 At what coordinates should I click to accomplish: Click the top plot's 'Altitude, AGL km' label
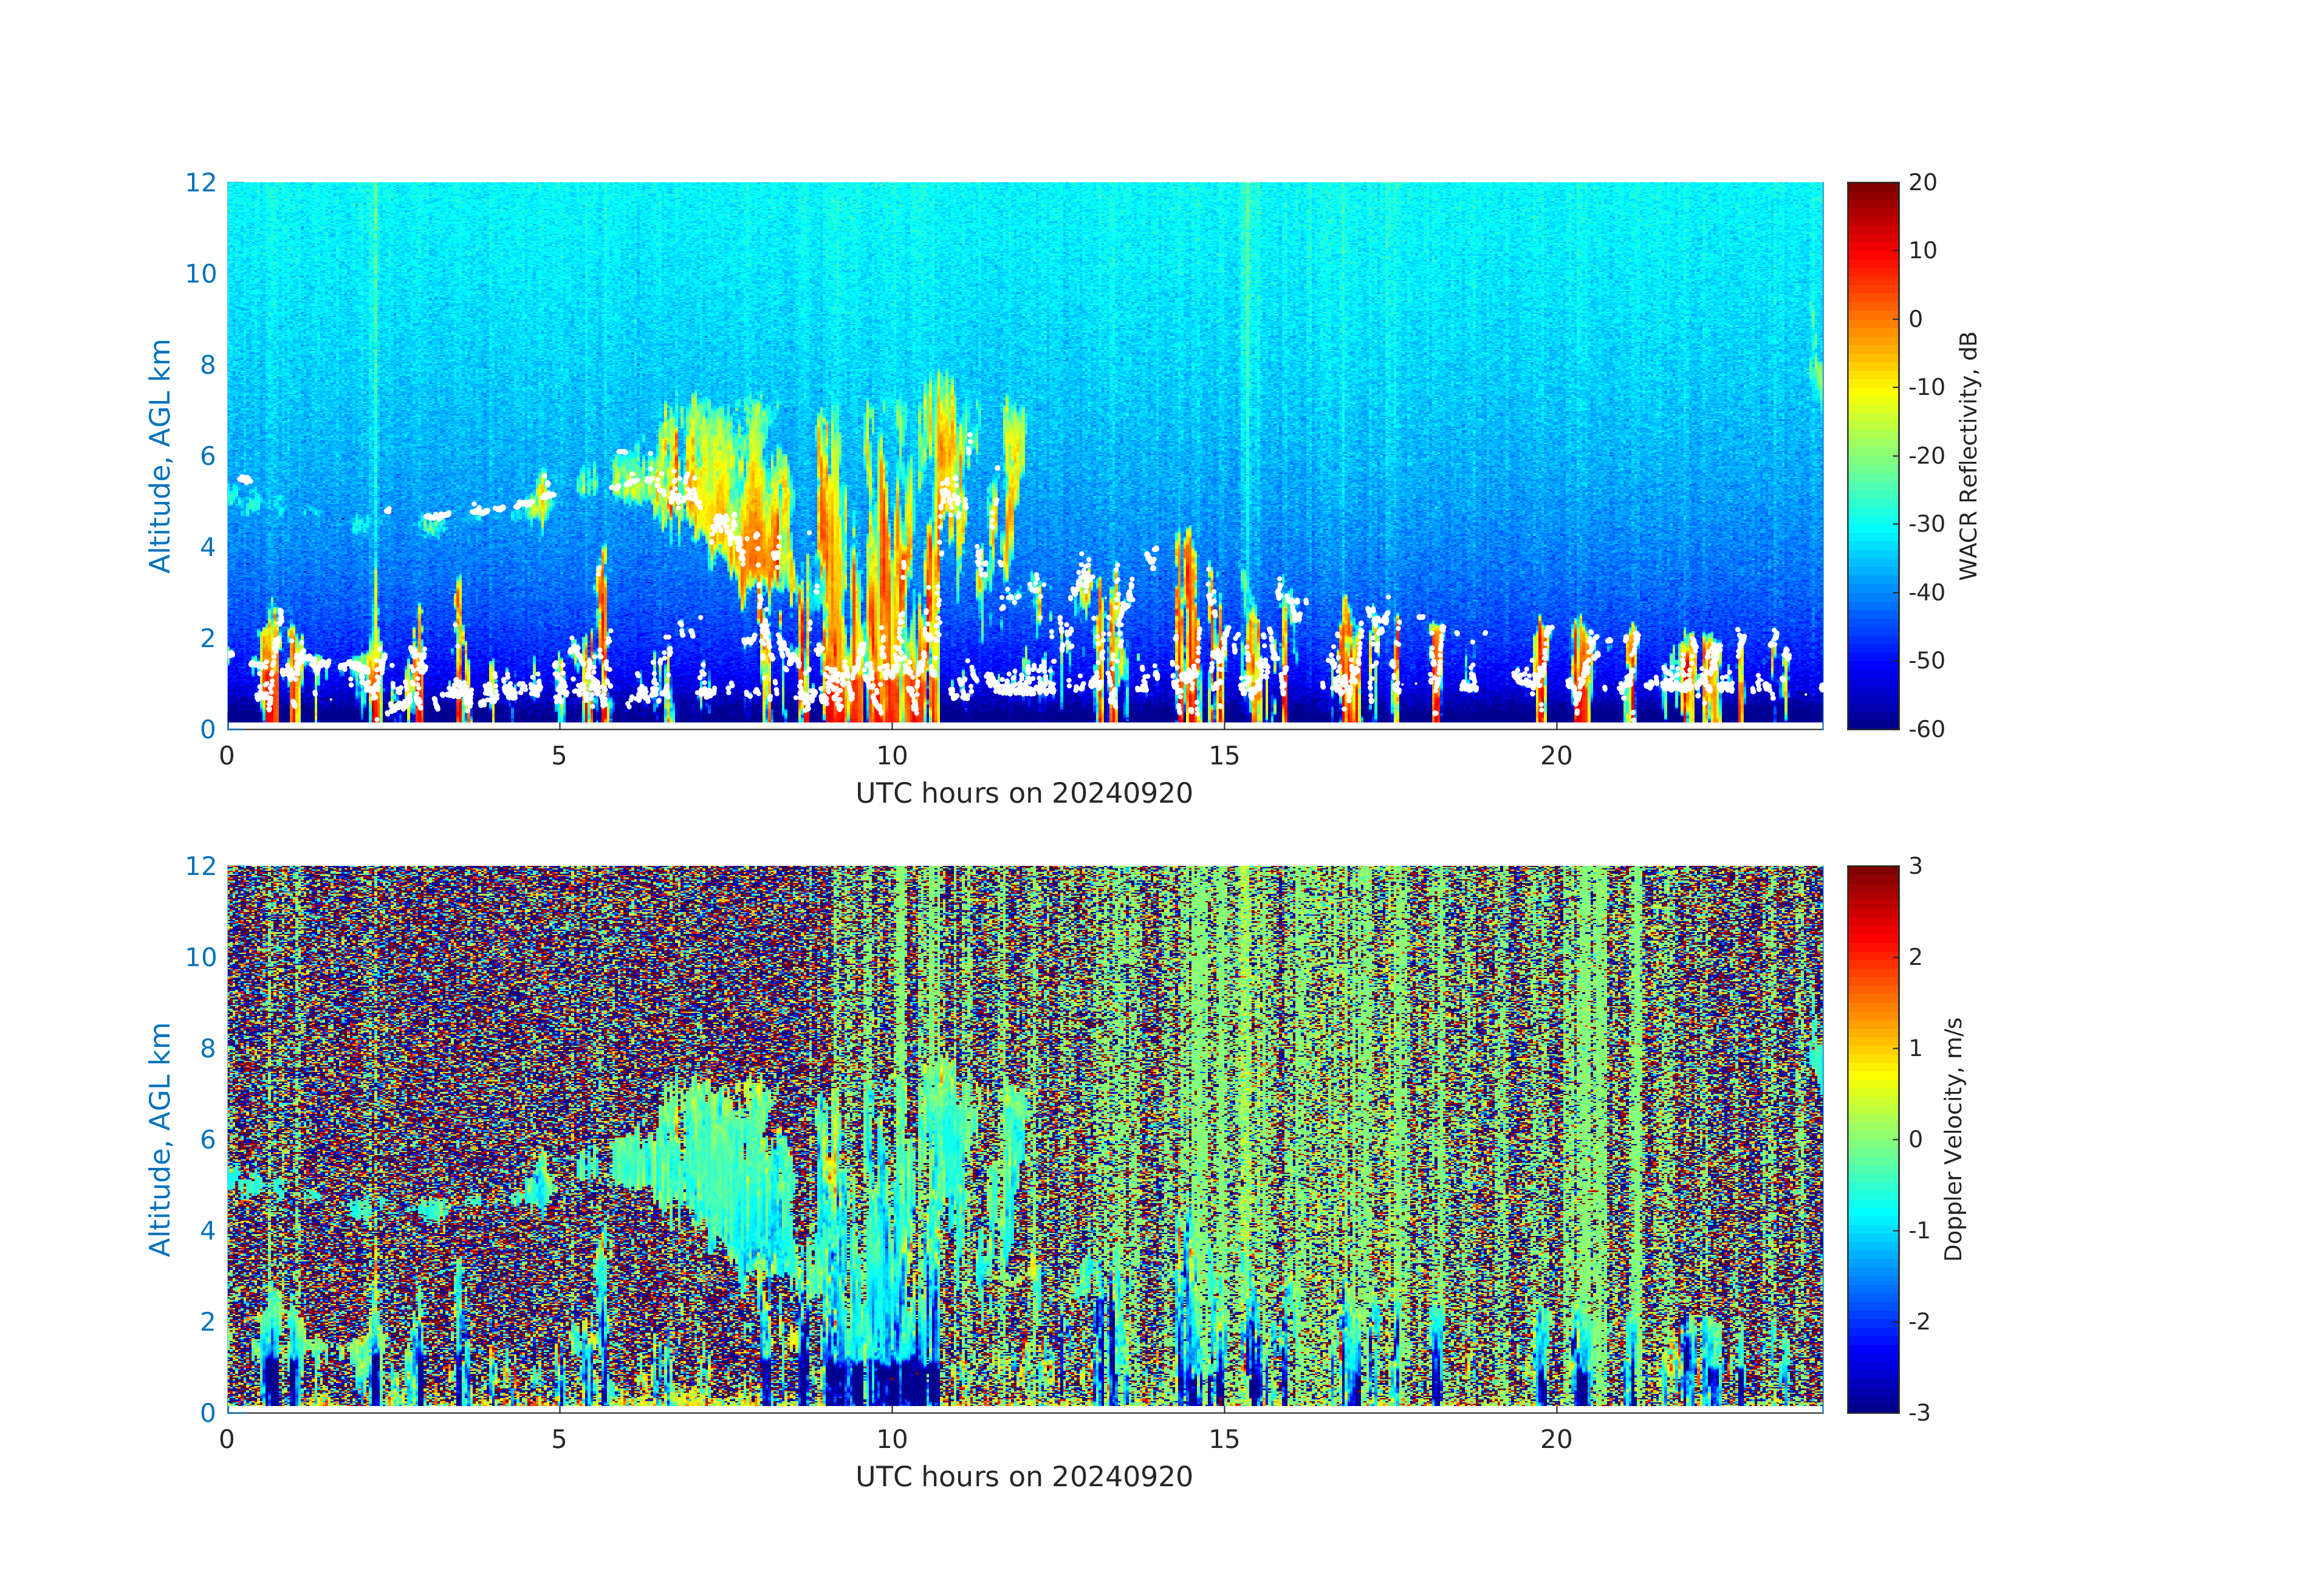pyautogui.click(x=160, y=455)
